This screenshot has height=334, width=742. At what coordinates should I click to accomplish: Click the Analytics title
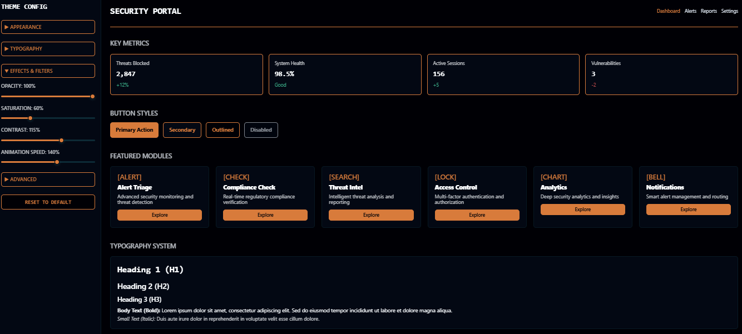[554, 187]
